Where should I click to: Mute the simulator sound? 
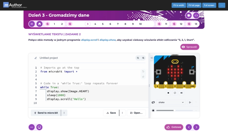(181, 93)
